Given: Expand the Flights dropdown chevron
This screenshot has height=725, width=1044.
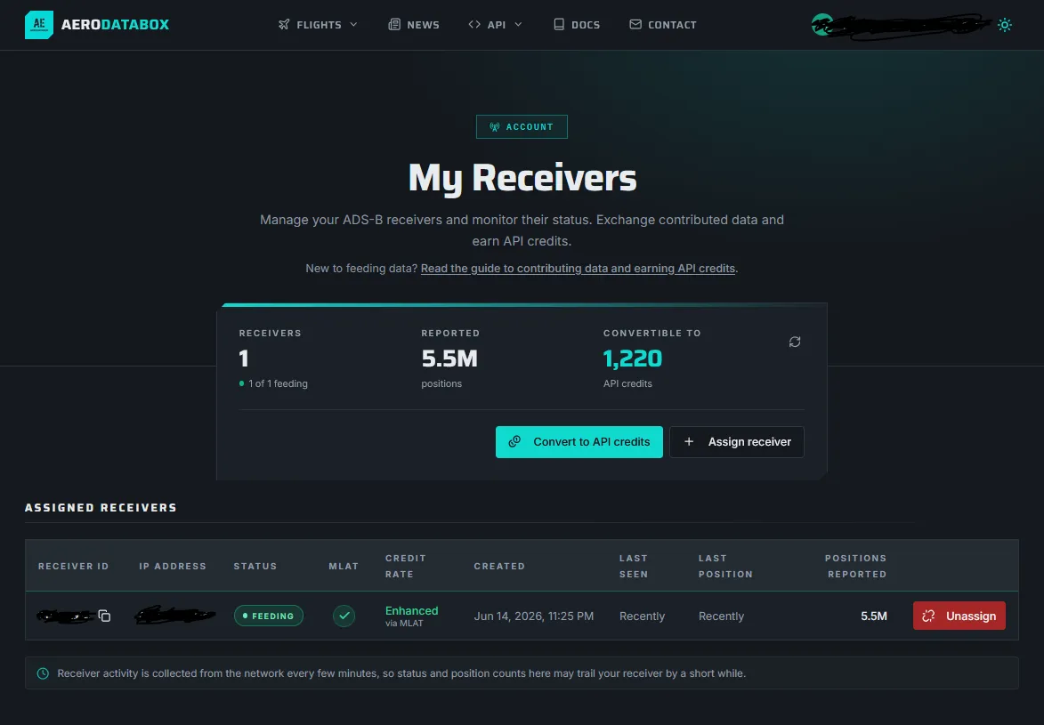Looking at the screenshot, I should tap(353, 25).
